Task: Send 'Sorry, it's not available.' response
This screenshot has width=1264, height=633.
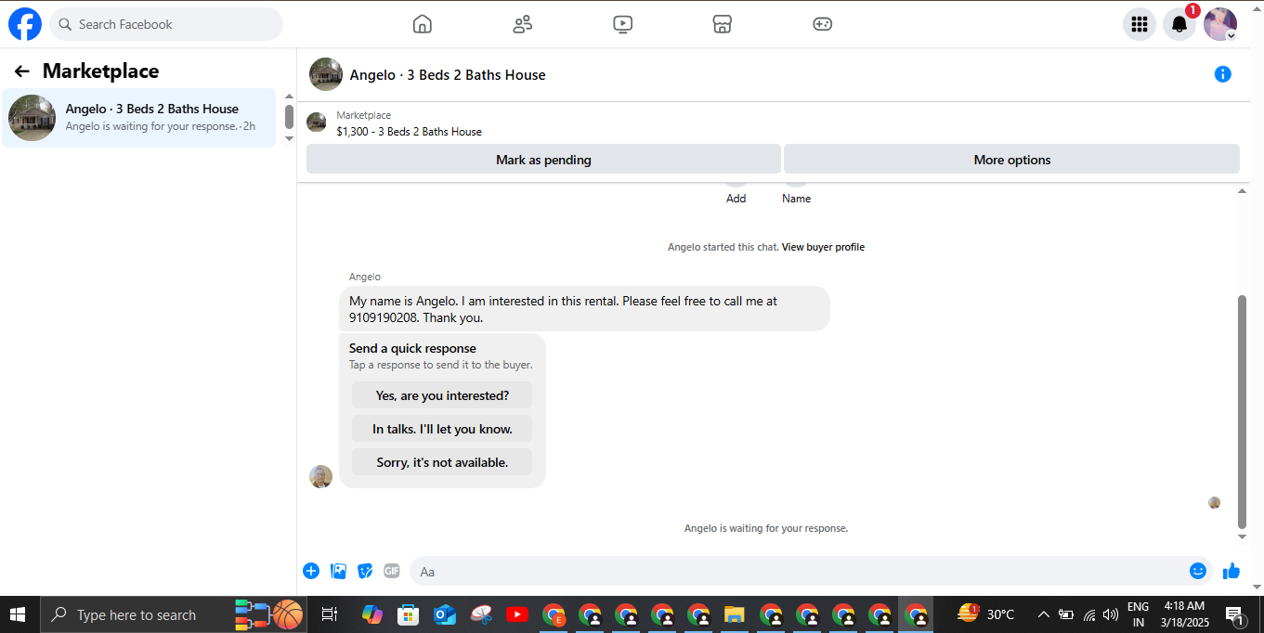Action: (442, 462)
